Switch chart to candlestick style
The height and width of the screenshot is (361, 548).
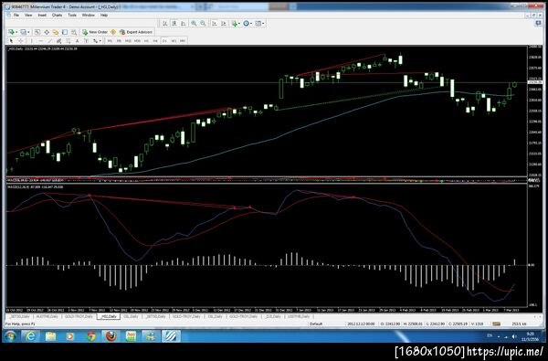pos(174,24)
